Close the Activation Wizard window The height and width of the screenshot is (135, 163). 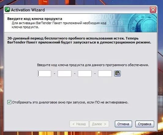click(153, 10)
